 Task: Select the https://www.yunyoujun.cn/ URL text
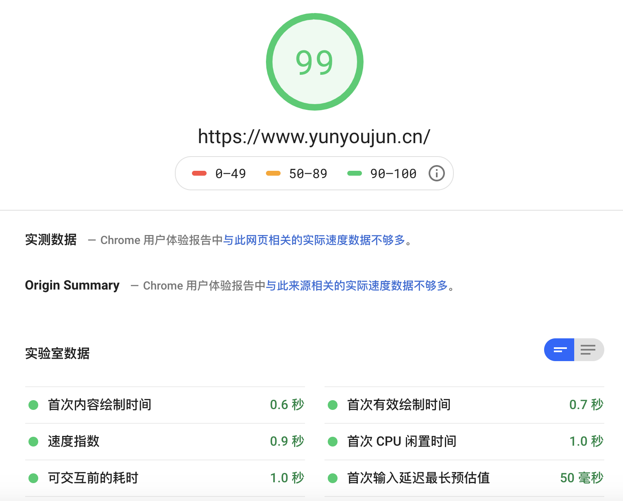[314, 137]
